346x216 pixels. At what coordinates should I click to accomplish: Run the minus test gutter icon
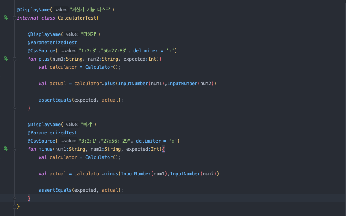coord(6,149)
